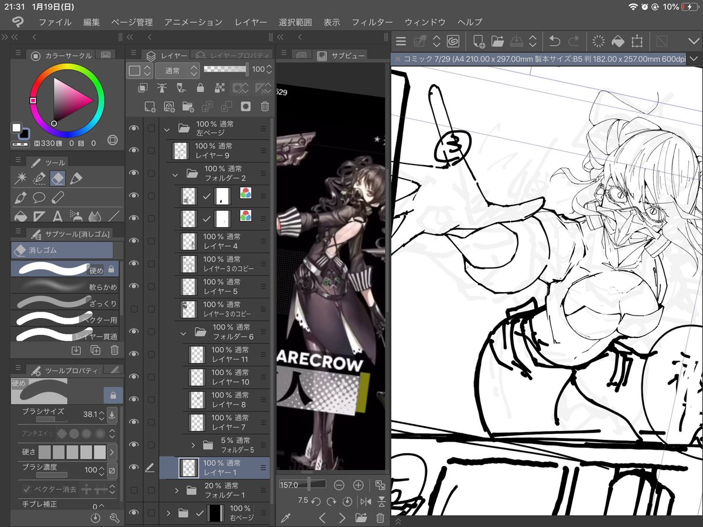This screenshot has height=527, width=703.
Task: Select the 消しゴム sub tool group
Action: point(62,250)
